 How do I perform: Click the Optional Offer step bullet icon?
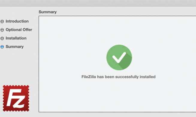(x=2, y=30)
